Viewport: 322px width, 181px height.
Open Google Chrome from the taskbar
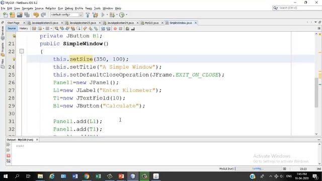pos(87,176)
